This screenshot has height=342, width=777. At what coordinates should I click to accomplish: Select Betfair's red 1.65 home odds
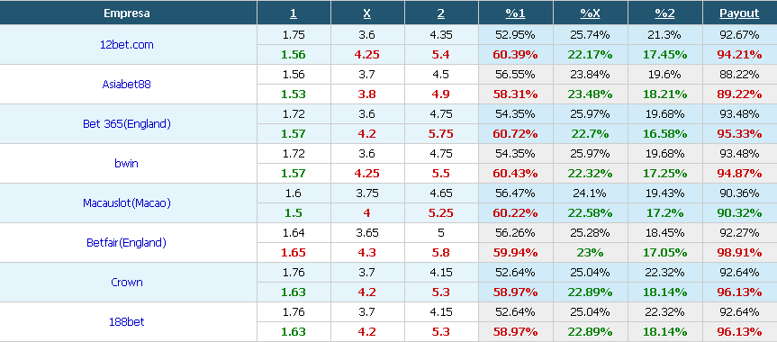(x=294, y=253)
